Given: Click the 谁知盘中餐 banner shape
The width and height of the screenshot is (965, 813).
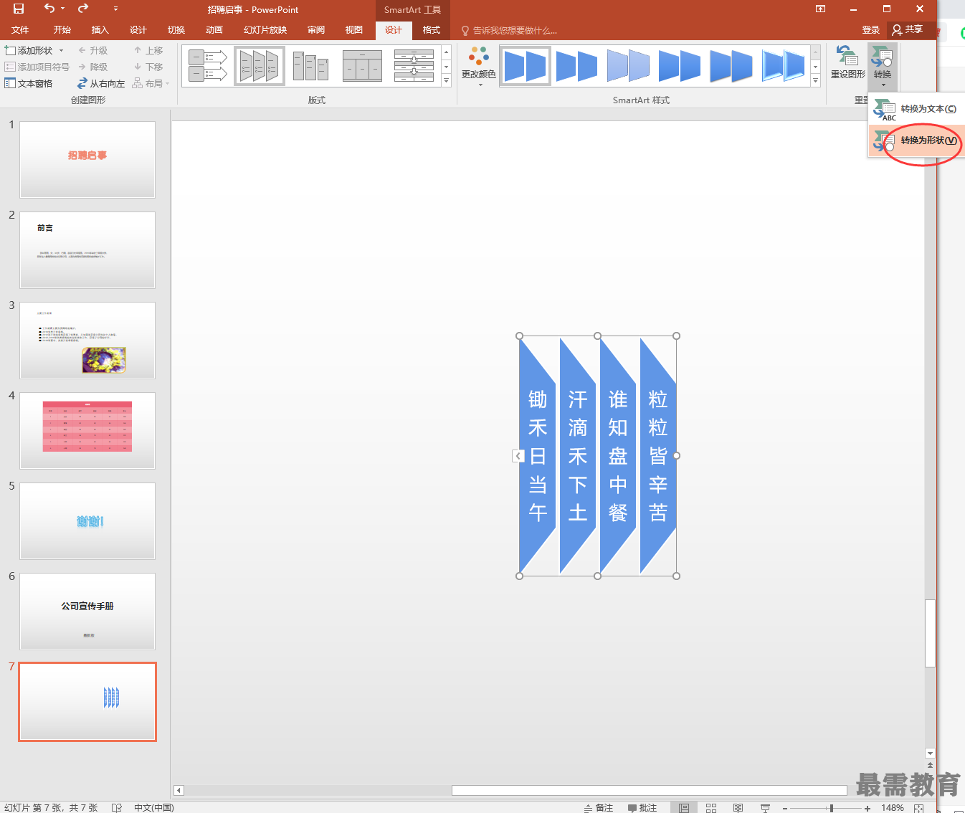Looking at the screenshot, I should (618, 456).
